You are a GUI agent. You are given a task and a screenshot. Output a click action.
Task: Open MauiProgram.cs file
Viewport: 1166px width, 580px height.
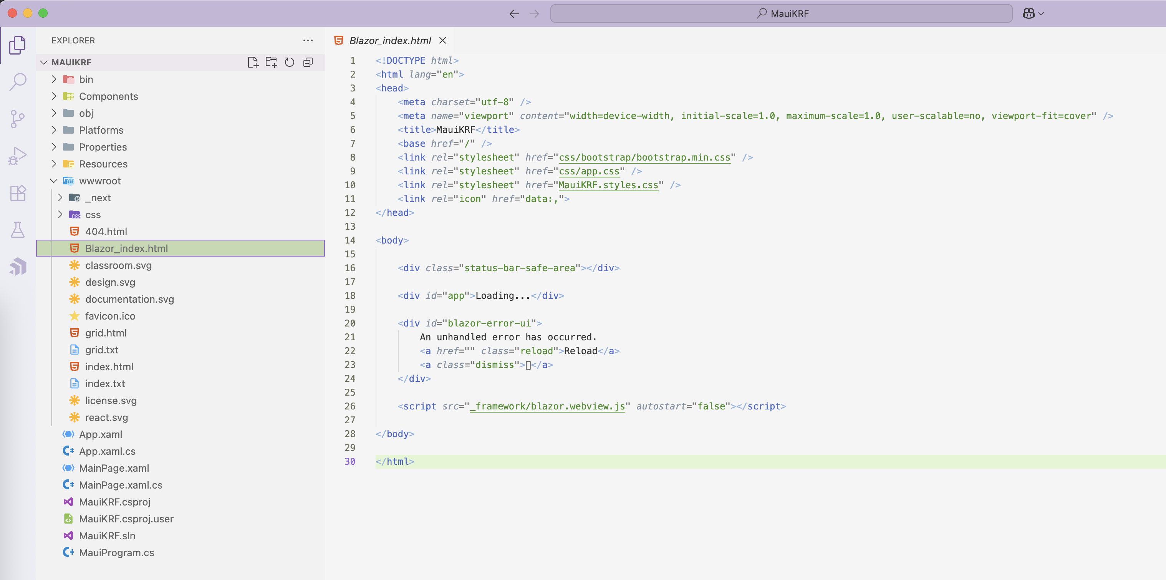(181, 552)
